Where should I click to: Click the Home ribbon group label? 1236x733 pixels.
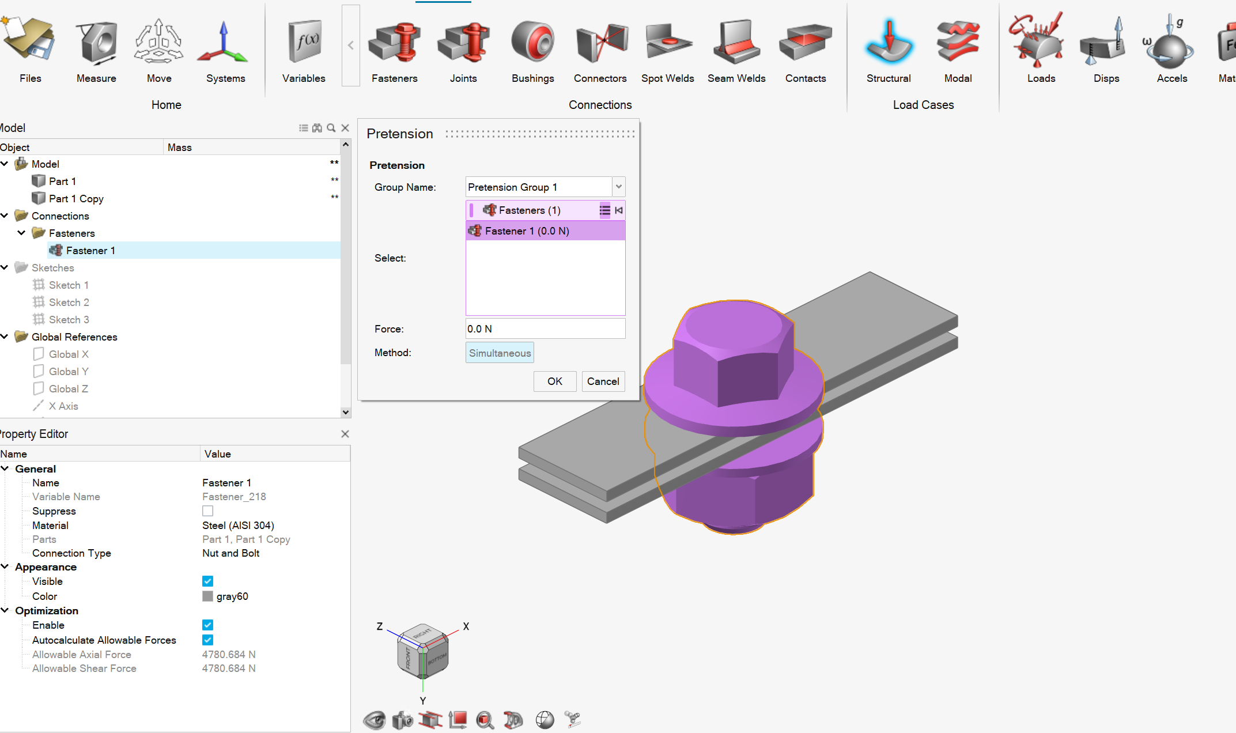click(167, 105)
